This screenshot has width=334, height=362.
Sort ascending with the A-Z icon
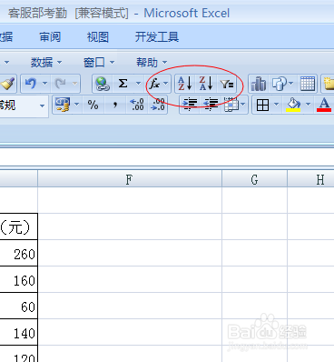coord(185,84)
